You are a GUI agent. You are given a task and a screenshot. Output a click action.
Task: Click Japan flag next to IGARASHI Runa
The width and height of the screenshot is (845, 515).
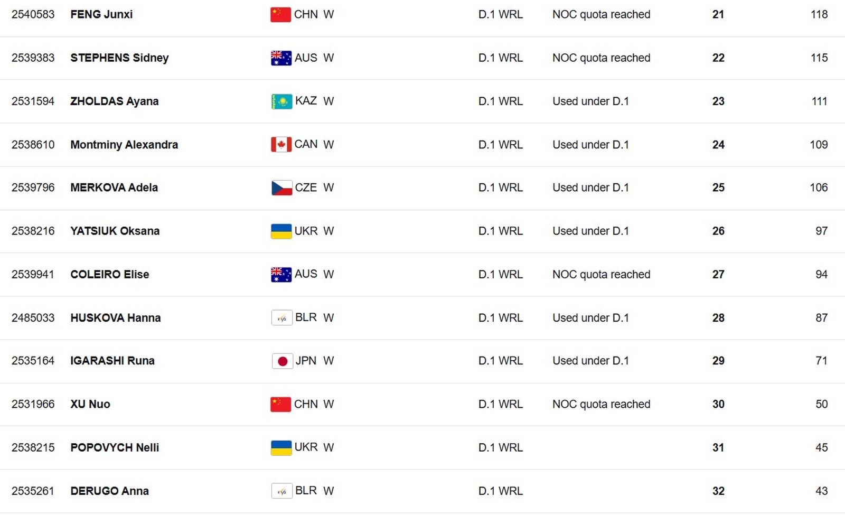tap(282, 361)
